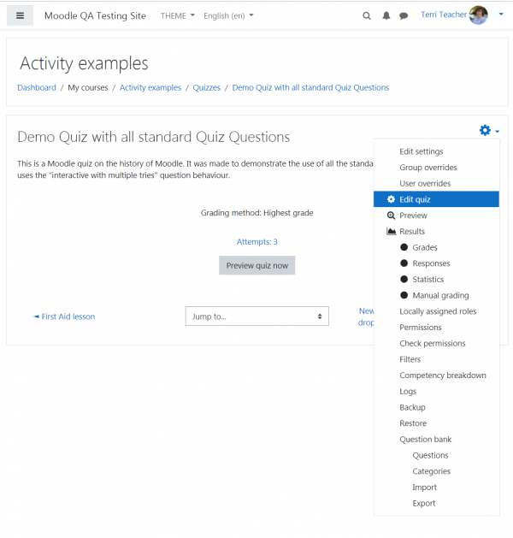Click the magnifier icon beside Preview
Viewport: 513px width, 538px height.
[391, 216]
